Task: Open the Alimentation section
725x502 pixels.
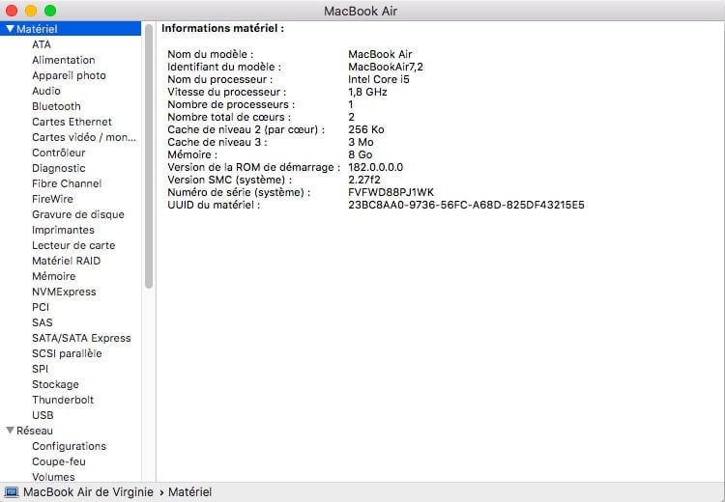Action: [x=64, y=60]
